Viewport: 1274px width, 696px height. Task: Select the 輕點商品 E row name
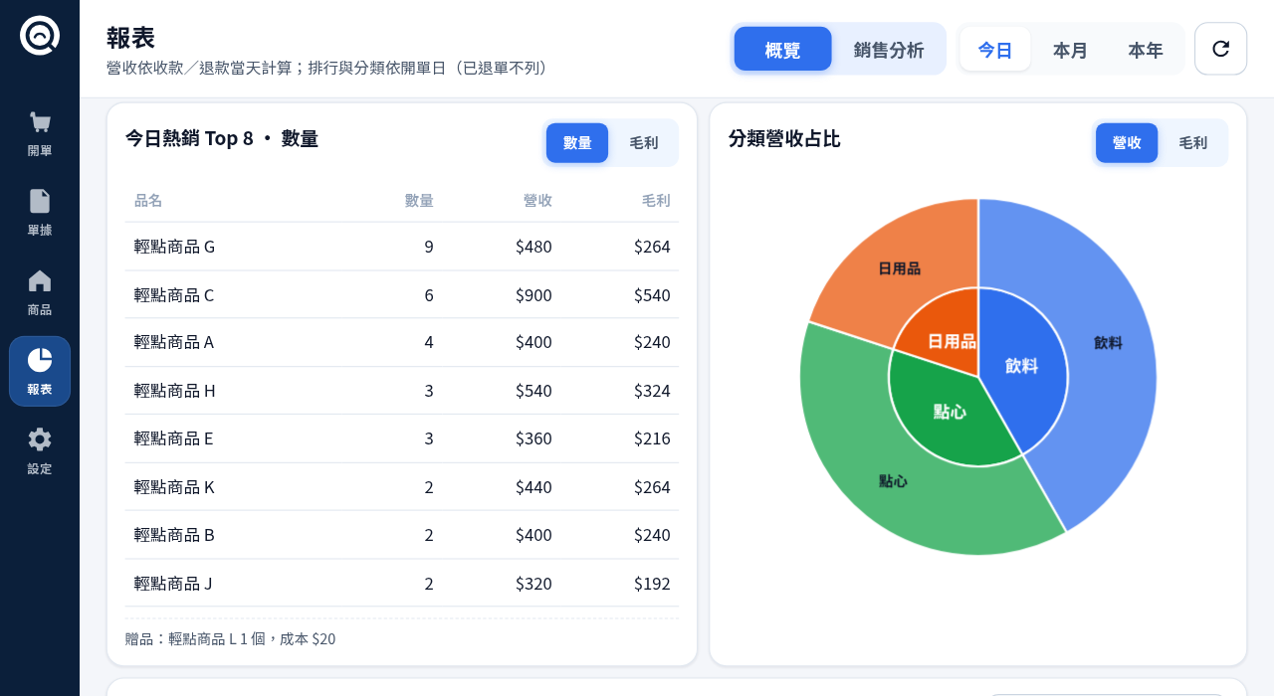(174, 438)
